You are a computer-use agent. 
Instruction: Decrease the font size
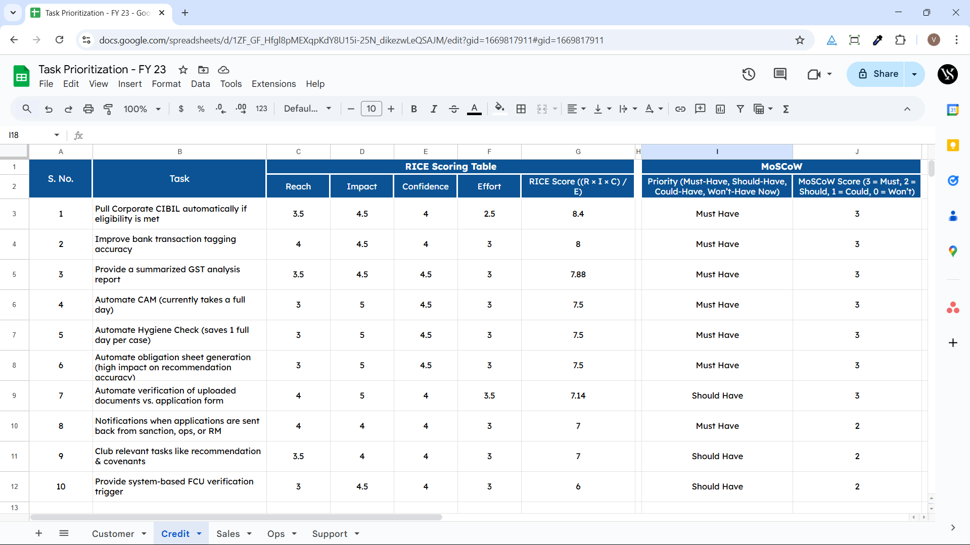(x=351, y=109)
